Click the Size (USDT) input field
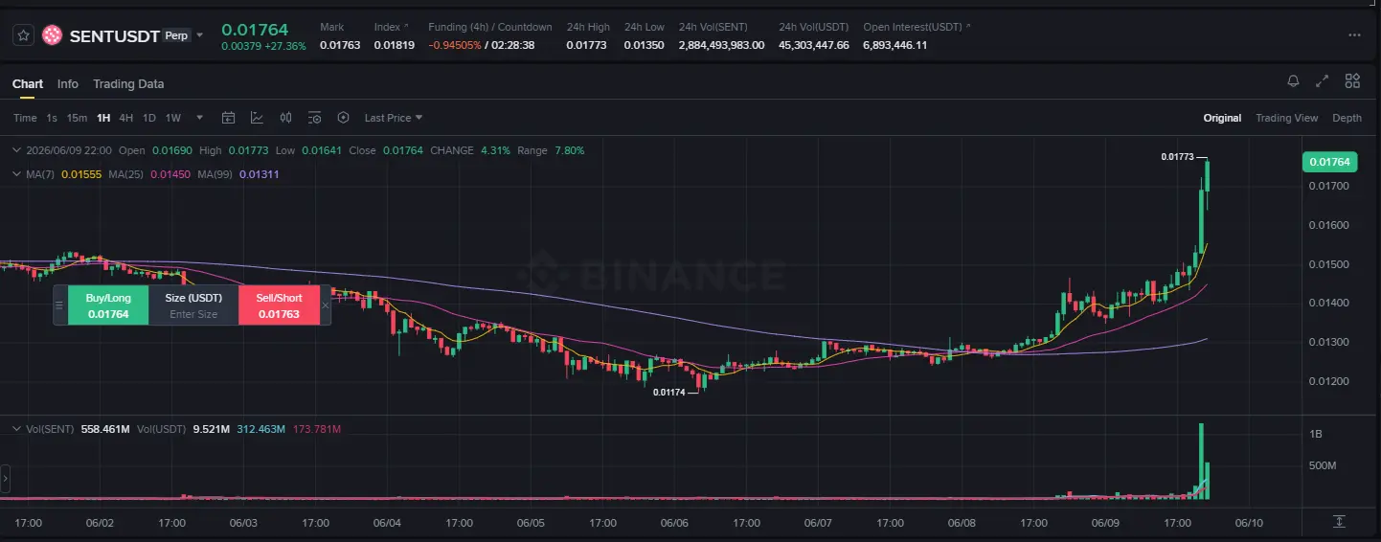Image resolution: width=1381 pixels, height=542 pixels. pyautogui.click(x=193, y=314)
